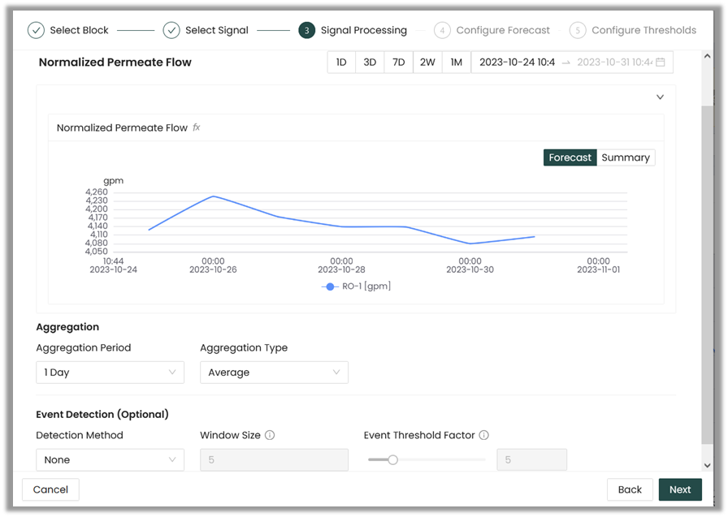
Task: Click the calendar icon in date range
Action: click(661, 62)
